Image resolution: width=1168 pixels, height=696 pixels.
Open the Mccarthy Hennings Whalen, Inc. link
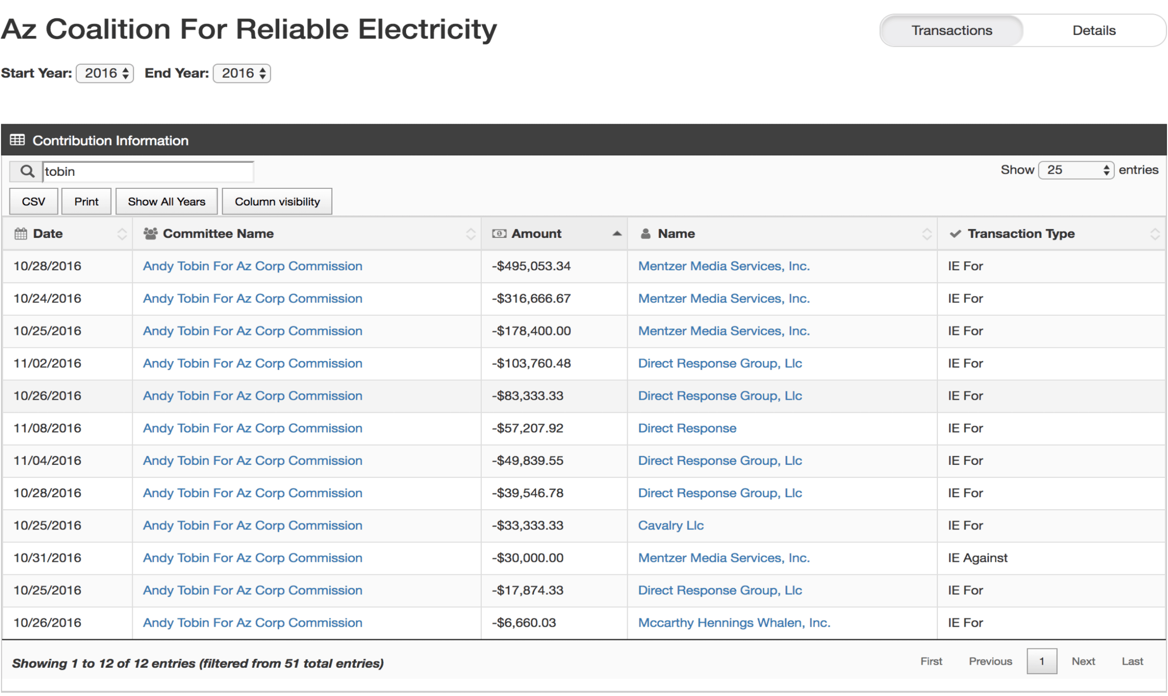point(734,622)
